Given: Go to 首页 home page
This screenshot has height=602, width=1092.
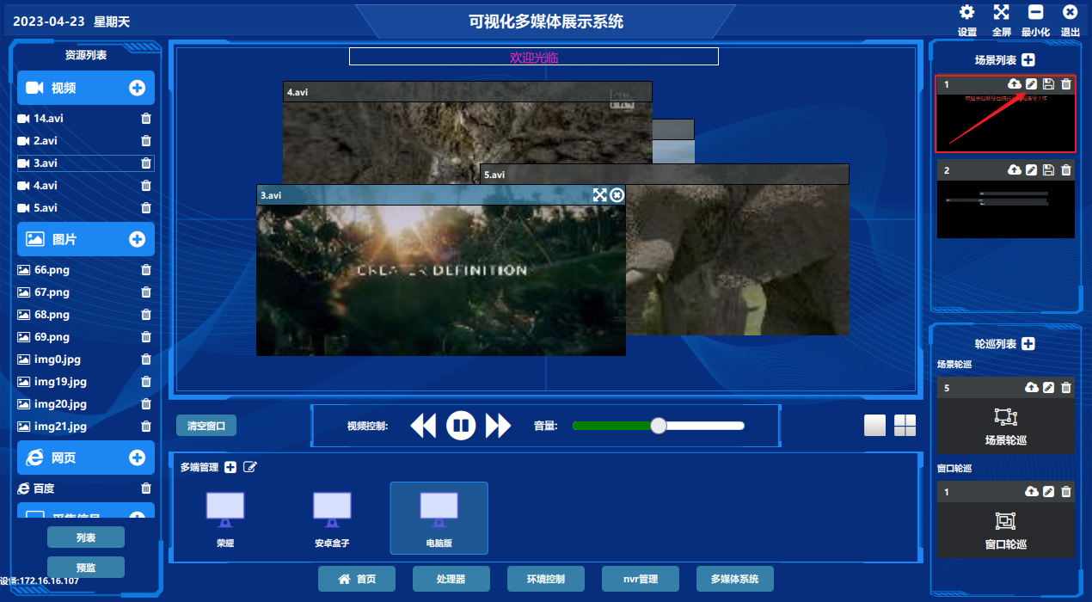Looking at the screenshot, I should coord(357,579).
